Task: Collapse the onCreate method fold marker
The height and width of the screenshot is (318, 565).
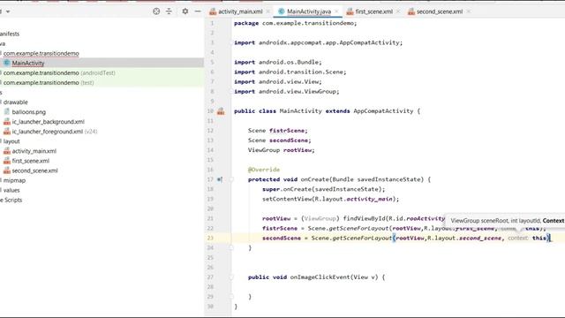Action: tap(231, 179)
